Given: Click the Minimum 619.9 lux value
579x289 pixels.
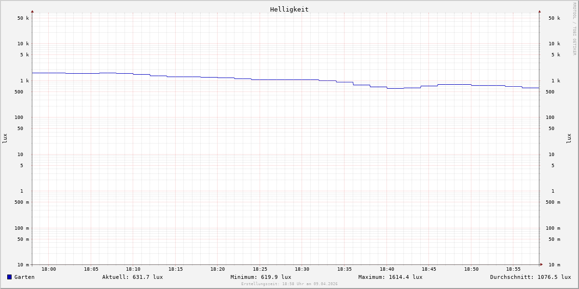Looking at the screenshot, I should (261, 277).
